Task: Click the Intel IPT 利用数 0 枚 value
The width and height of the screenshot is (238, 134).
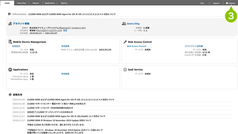Action: click(x=204, y=55)
